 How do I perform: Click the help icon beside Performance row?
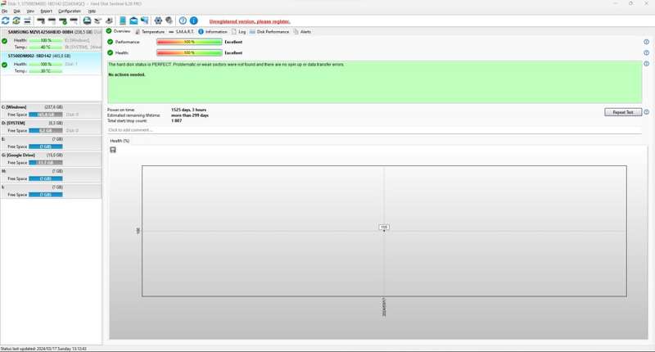tap(646, 42)
